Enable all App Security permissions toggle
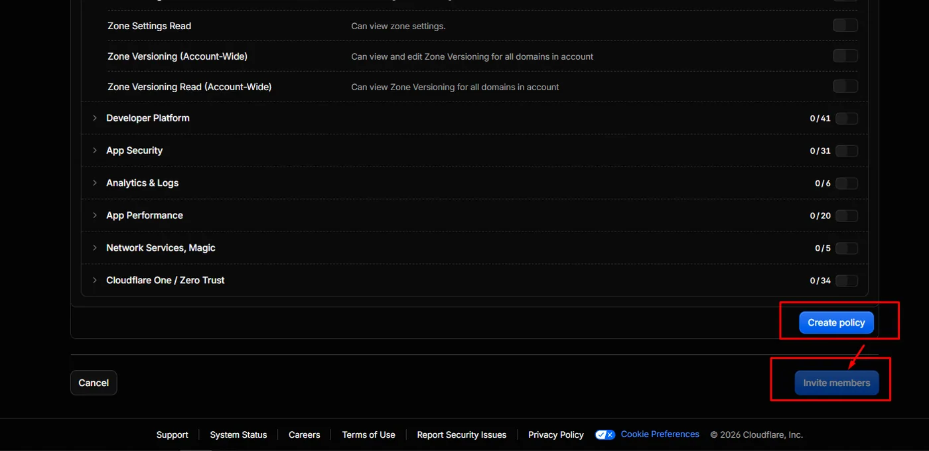 pyautogui.click(x=847, y=151)
